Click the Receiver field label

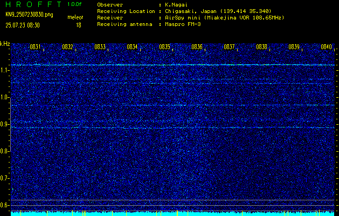110,18
